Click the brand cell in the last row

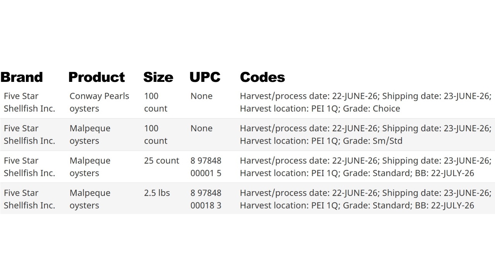[x=29, y=199]
